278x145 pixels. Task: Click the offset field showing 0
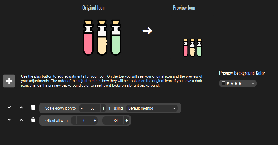(84, 121)
